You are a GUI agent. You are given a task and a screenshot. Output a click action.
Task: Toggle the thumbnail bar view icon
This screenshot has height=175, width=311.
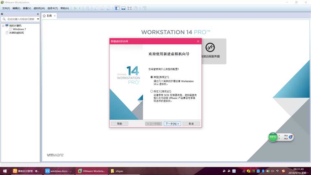coord(123,8)
